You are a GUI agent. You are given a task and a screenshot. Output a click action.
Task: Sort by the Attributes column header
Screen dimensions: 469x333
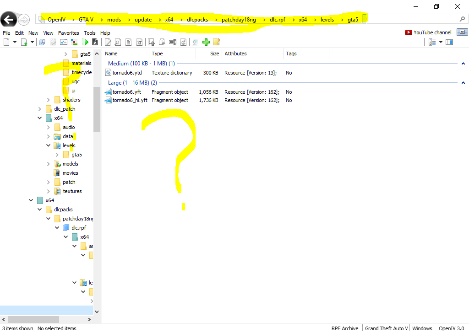coord(252,54)
